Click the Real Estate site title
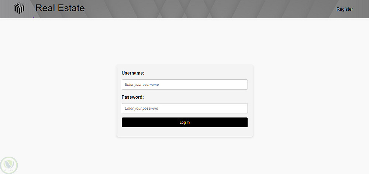369x174 pixels. click(60, 8)
